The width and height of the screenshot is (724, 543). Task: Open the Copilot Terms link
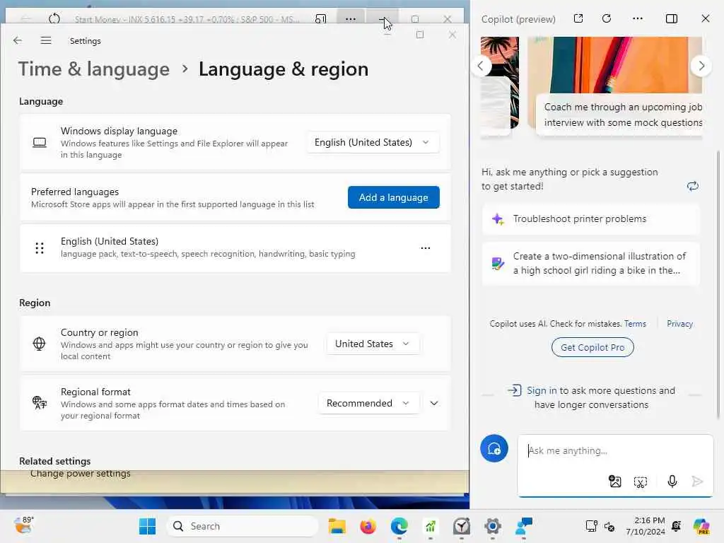[x=635, y=324]
